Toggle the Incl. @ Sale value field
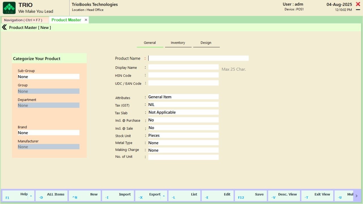This screenshot has width=363, height=204. coord(183,128)
